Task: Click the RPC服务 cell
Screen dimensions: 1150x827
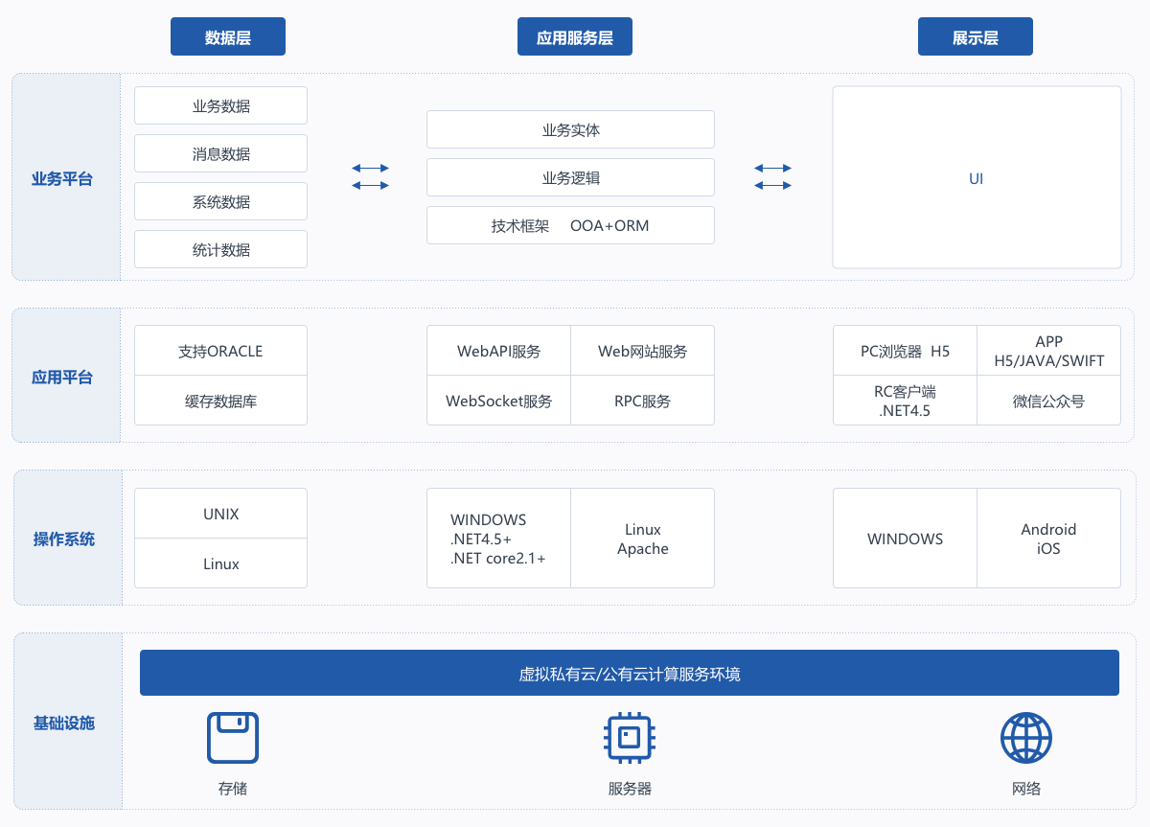Action: coord(643,401)
